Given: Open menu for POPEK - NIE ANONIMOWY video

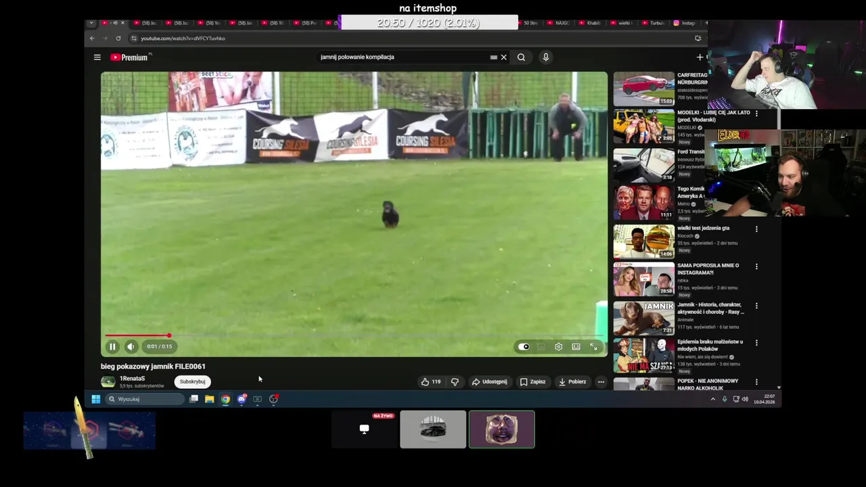Looking at the screenshot, I should [756, 382].
